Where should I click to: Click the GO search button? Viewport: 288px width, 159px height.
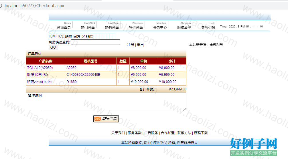click(53, 47)
